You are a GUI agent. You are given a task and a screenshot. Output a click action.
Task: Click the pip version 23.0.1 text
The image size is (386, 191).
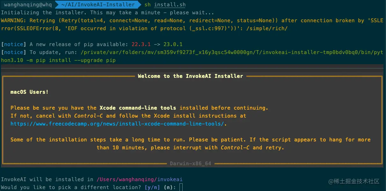click(x=173, y=44)
